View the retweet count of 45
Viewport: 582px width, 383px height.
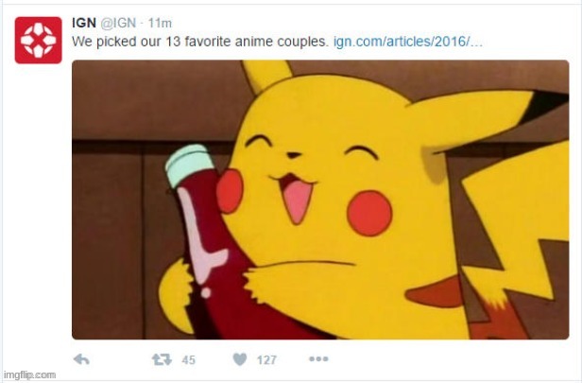(189, 360)
